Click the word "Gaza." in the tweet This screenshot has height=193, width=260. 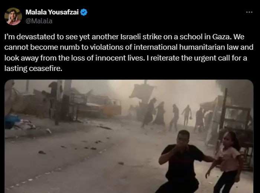222,37
